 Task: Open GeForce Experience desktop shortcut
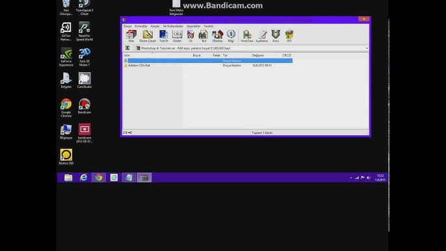(66, 57)
